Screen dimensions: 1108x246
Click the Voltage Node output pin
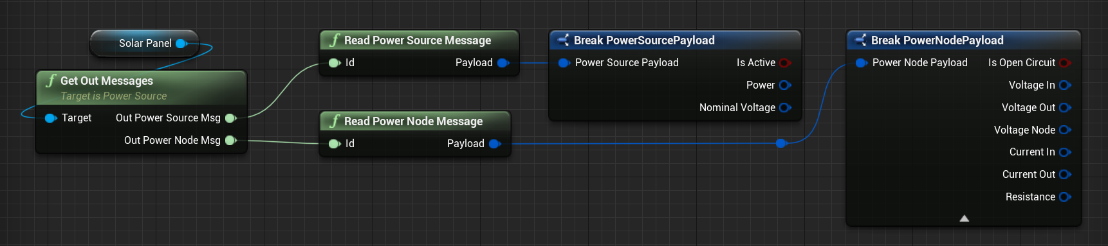1065,130
